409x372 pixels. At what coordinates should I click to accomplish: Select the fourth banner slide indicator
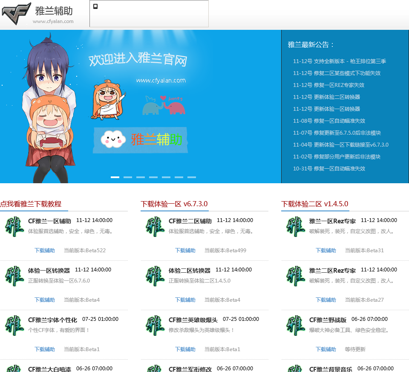(x=153, y=177)
